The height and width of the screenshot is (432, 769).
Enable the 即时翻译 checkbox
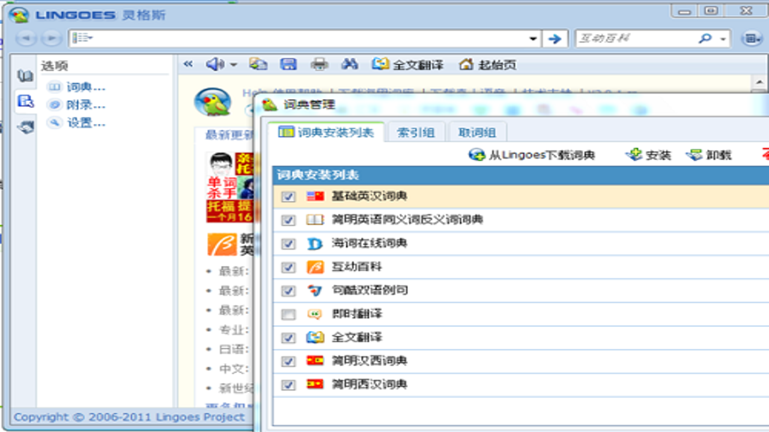coord(288,314)
